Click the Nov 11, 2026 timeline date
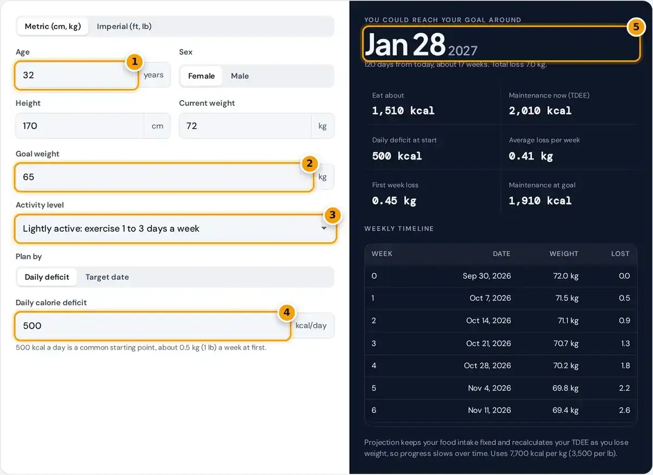This screenshot has width=653, height=475. tap(489, 410)
